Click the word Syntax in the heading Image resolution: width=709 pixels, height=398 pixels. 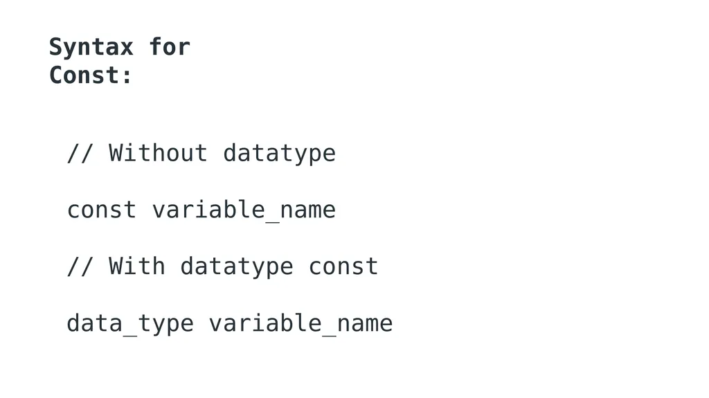coord(91,47)
